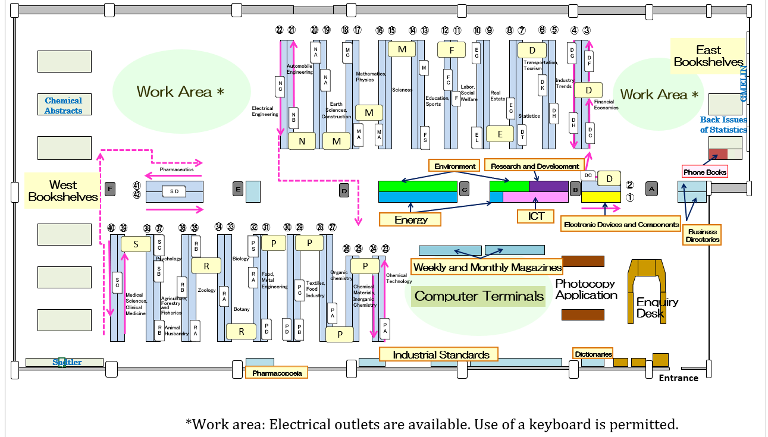768x437 pixels.
Task: Toggle circled number 22 above Automobile Engineering
Action: click(278, 28)
